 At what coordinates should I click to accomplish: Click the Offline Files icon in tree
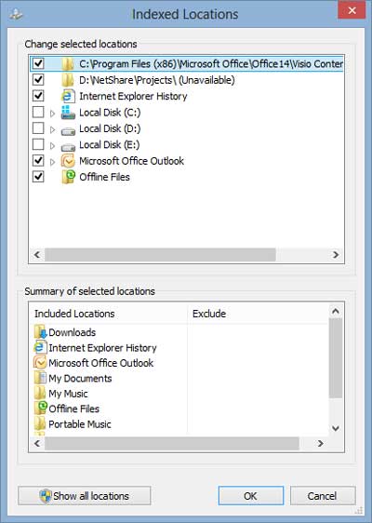pyautogui.click(x=69, y=177)
